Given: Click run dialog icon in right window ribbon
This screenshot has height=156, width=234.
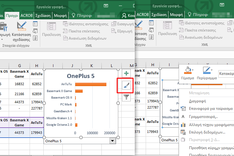Looking at the screenshot, I should 151,37.
